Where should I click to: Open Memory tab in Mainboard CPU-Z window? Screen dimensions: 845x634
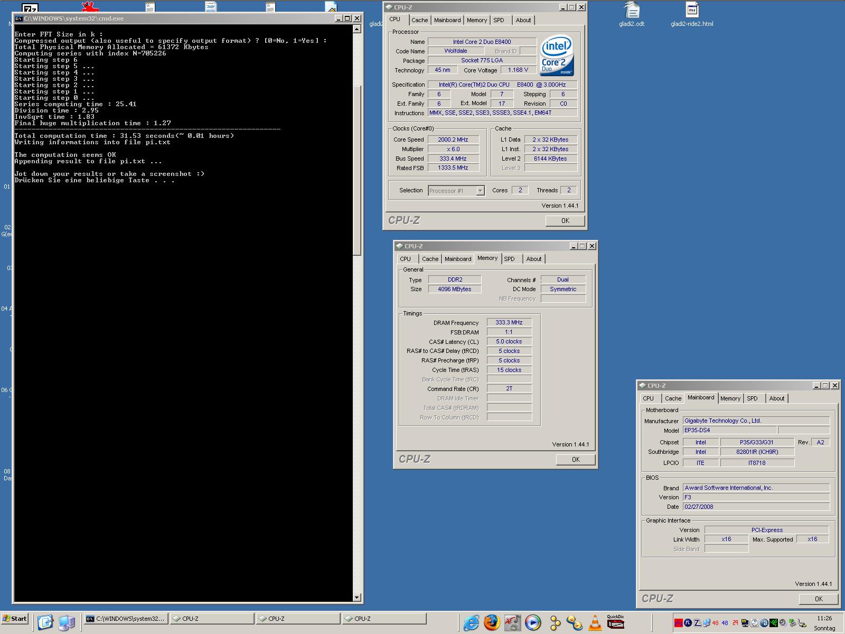[x=730, y=398]
